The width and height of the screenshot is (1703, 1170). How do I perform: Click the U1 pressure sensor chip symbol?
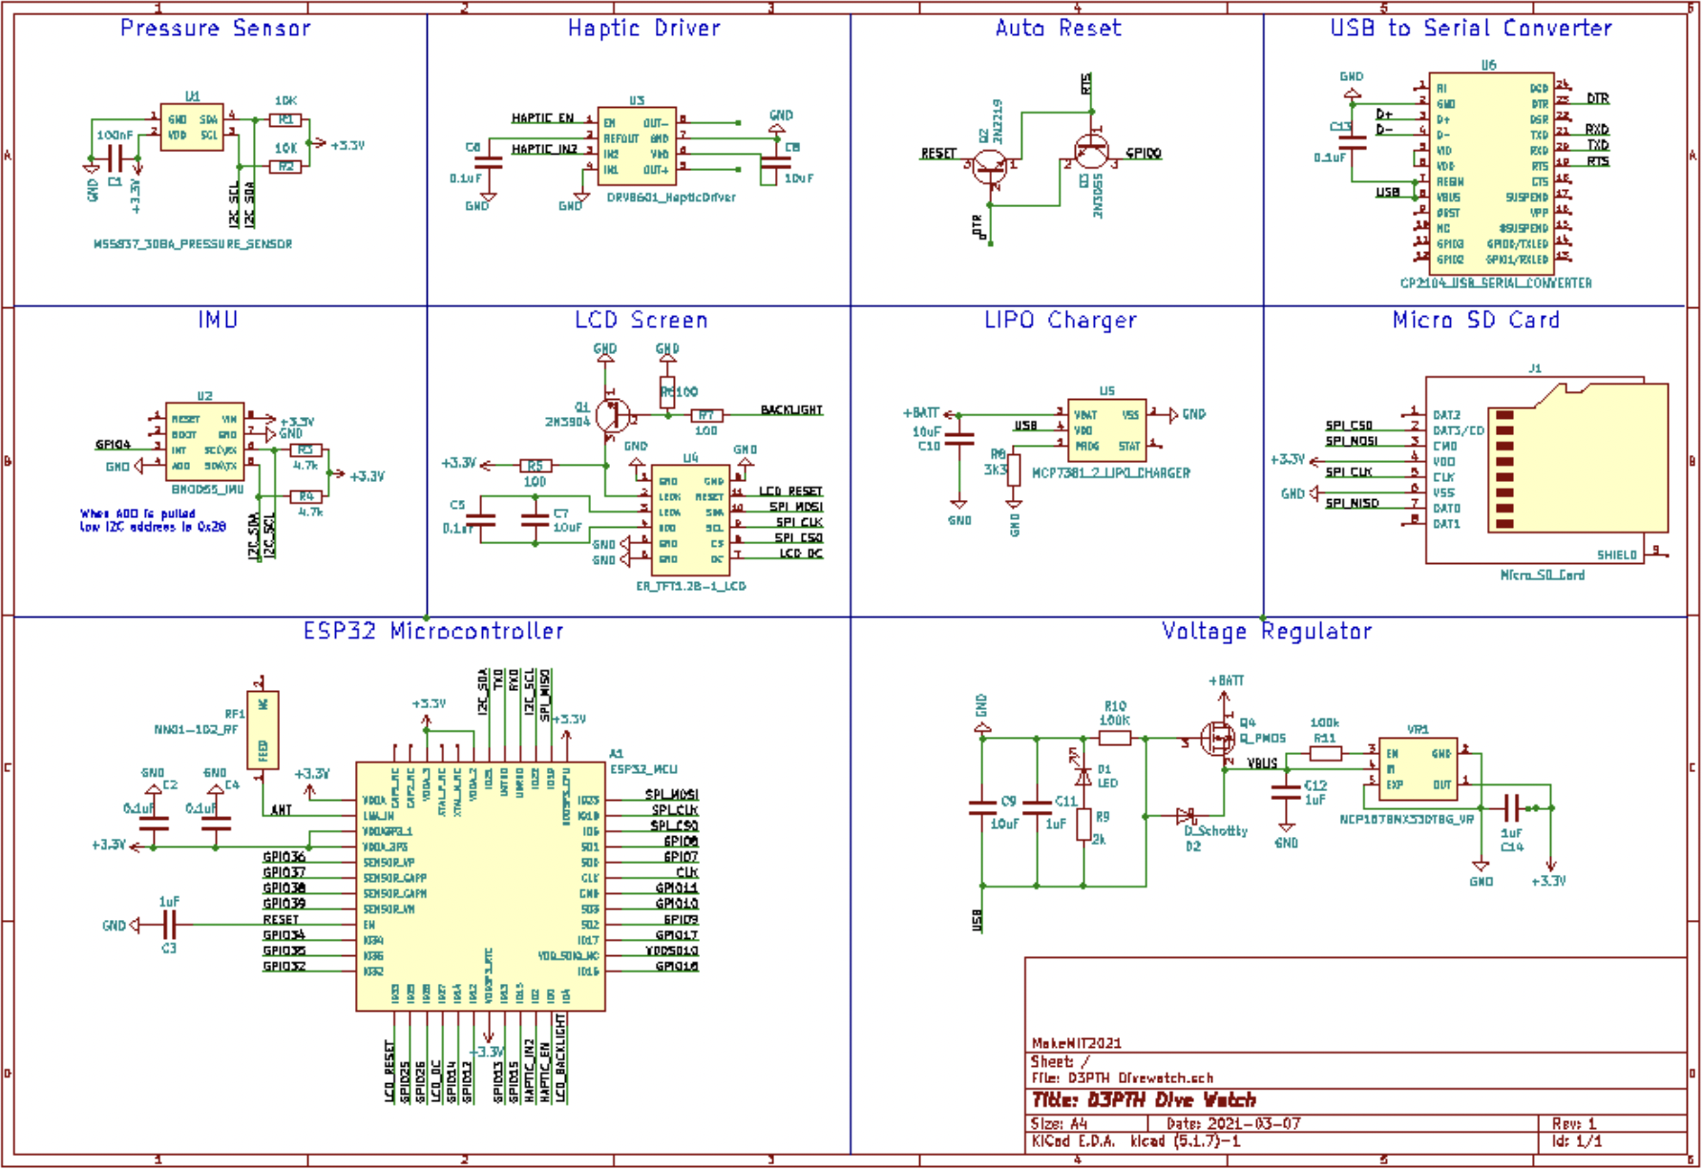pyautogui.click(x=192, y=128)
